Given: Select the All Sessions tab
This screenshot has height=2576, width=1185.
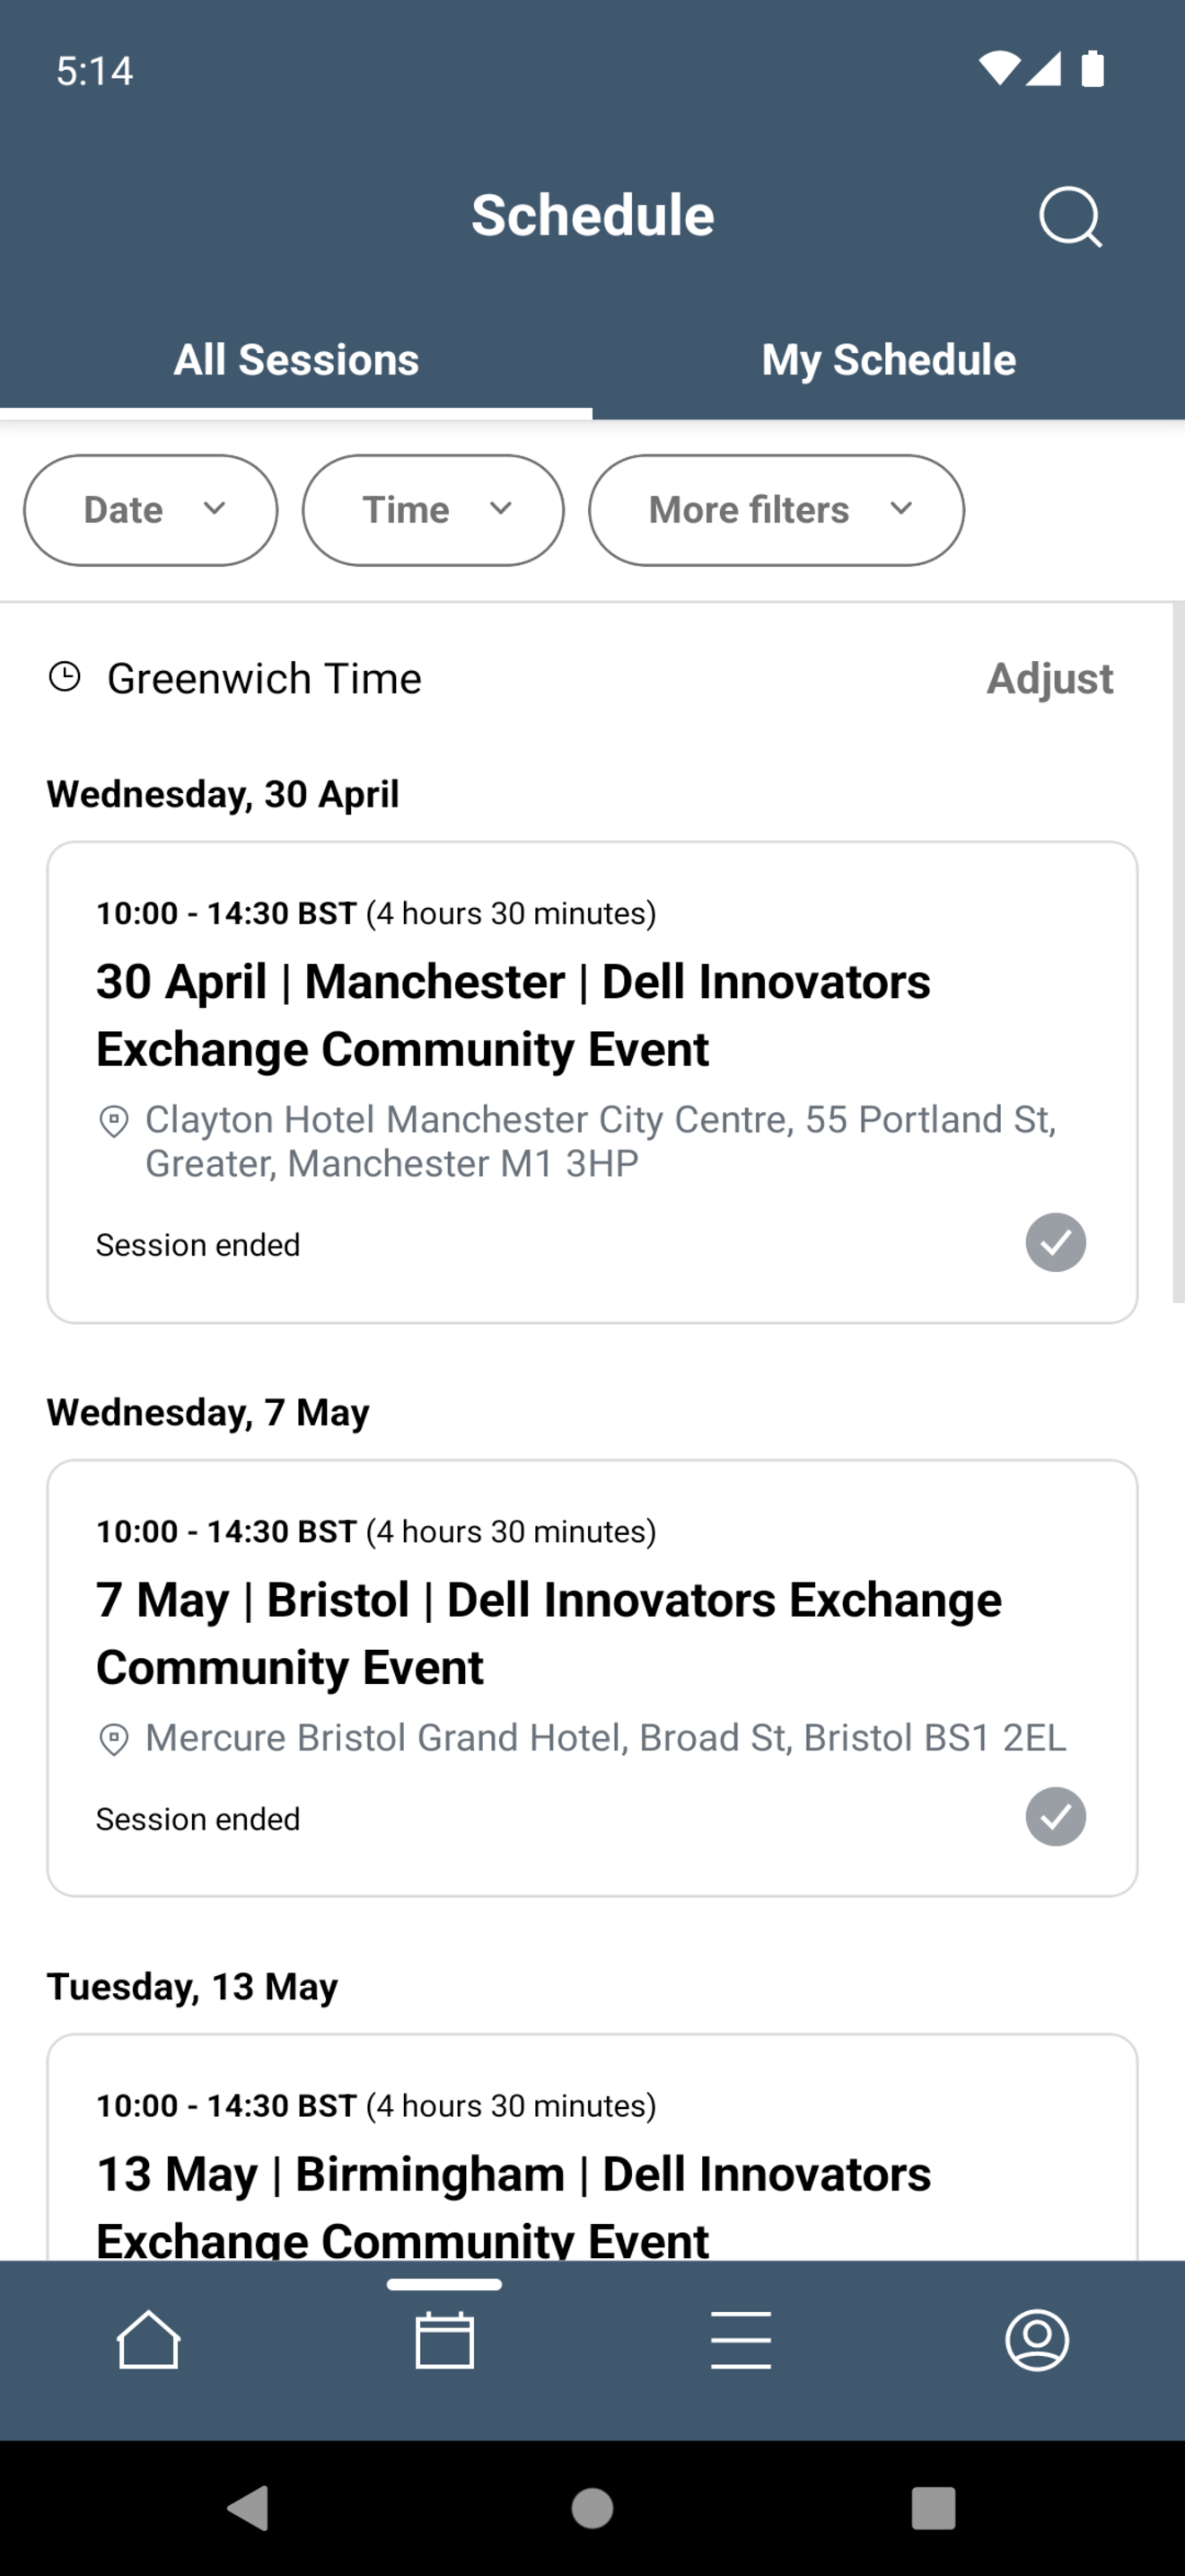Looking at the screenshot, I should pos(295,359).
